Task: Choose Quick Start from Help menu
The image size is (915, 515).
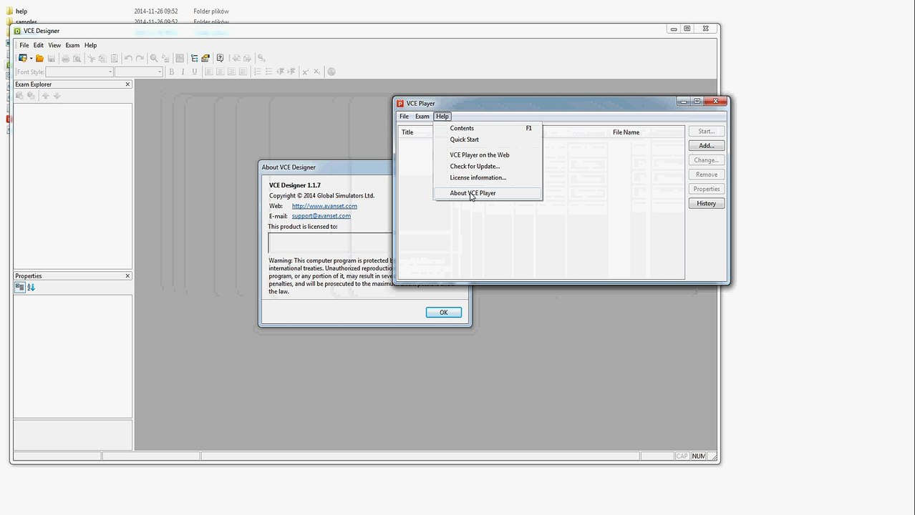Action: tap(488, 139)
